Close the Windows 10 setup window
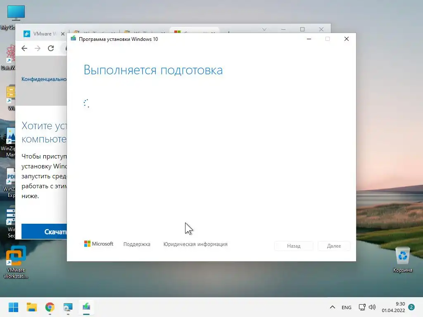This screenshot has width=423, height=317. [347, 39]
